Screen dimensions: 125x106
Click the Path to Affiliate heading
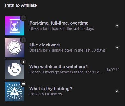[21, 5]
